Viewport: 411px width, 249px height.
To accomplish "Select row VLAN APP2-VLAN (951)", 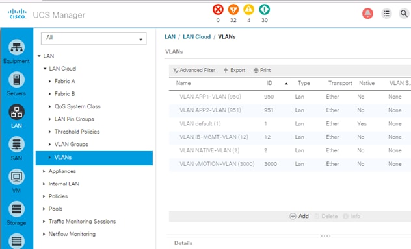I will (x=290, y=110).
